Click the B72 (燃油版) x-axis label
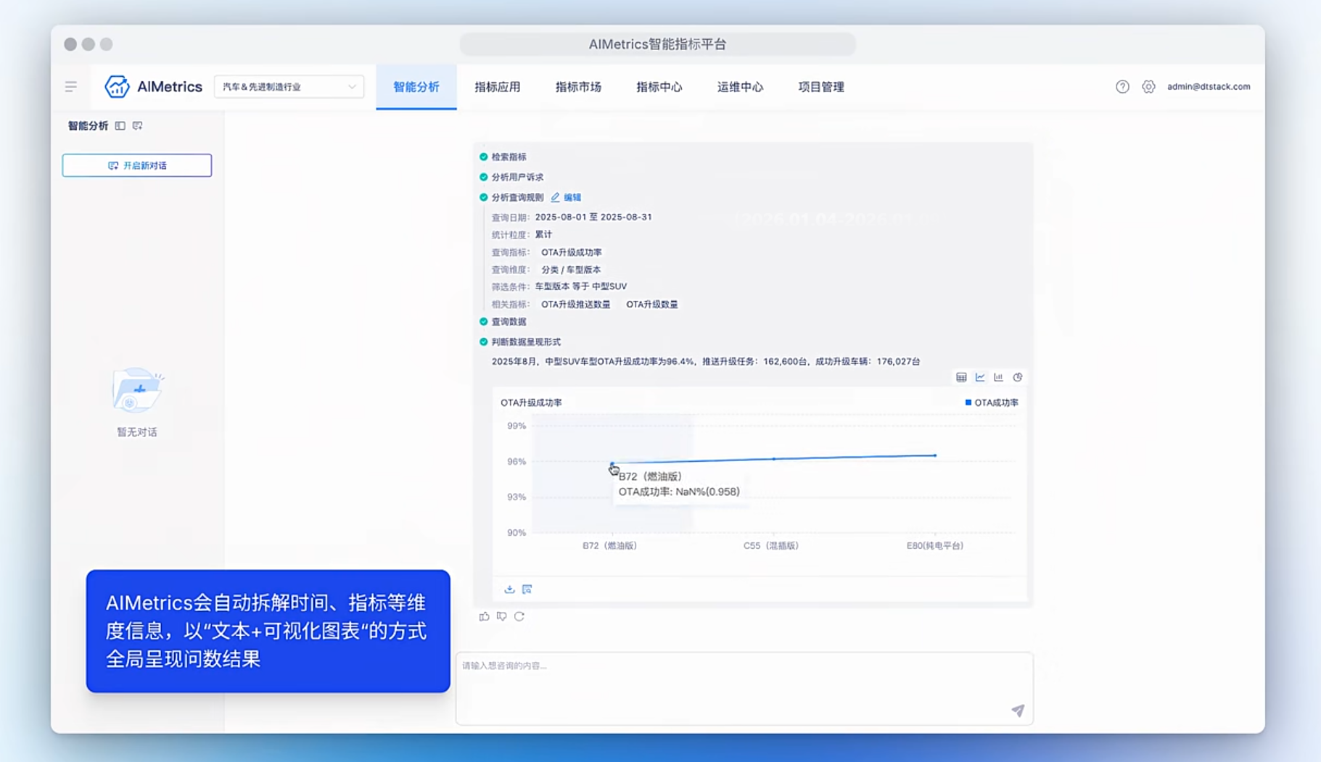The image size is (1321, 762). point(609,546)
